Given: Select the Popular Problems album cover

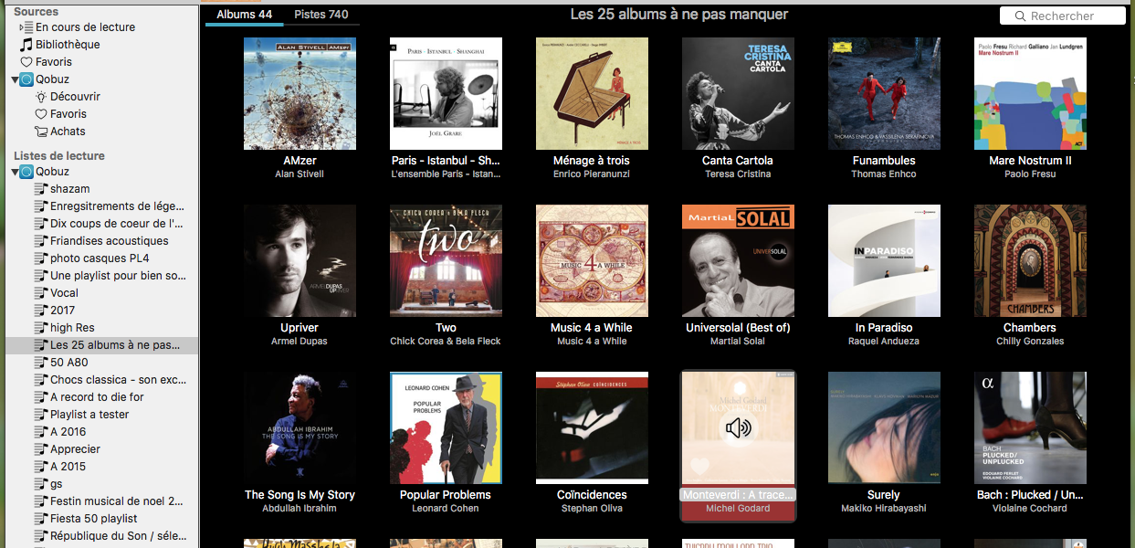Looking at the screenshot, I should tap(446, 427).
